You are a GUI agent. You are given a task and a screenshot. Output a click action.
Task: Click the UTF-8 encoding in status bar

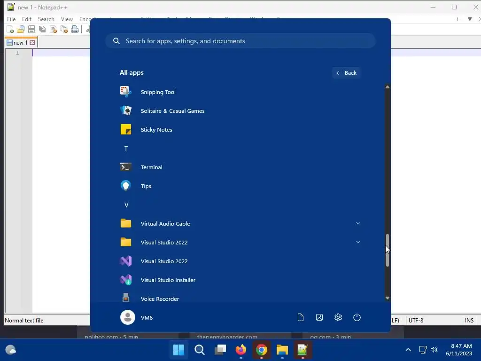pyautogui.click(x=416, y=321)
